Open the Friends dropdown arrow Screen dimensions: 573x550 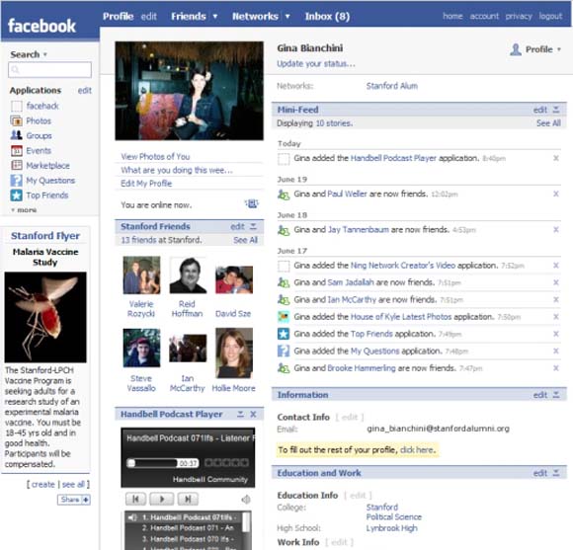click(x=215, y=17)
